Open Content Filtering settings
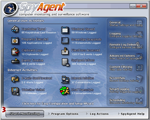 126,68
